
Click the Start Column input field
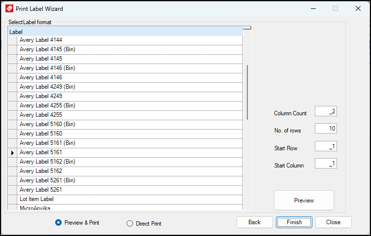coord(326,164)
